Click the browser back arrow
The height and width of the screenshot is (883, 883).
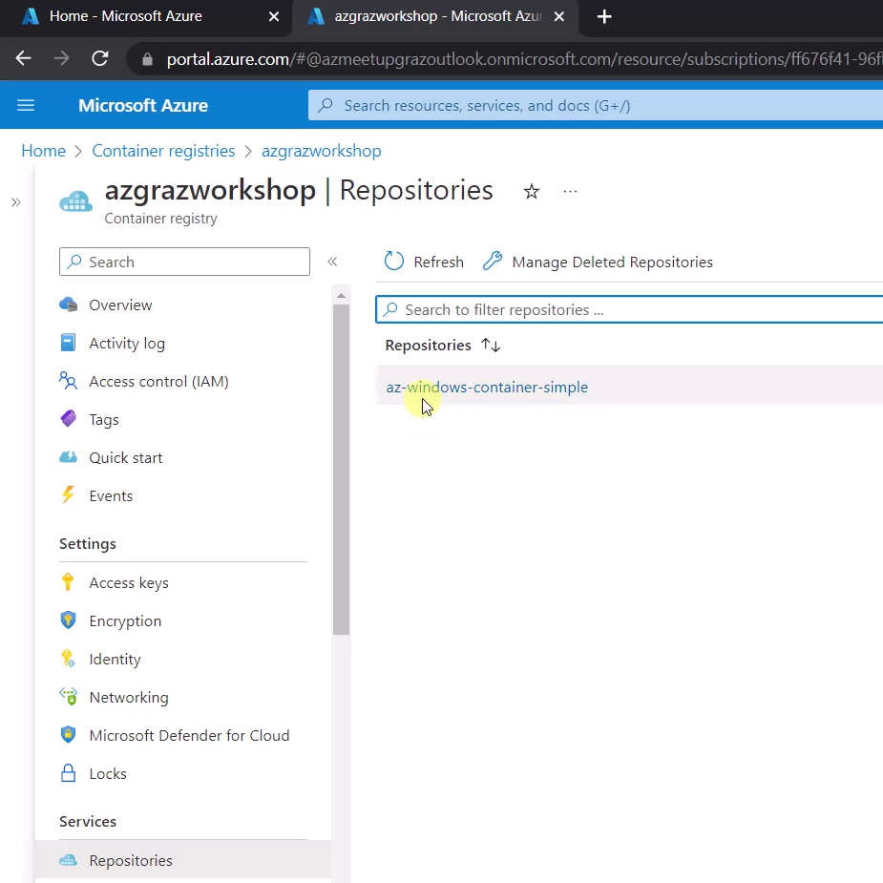click(x=23, y=58)
